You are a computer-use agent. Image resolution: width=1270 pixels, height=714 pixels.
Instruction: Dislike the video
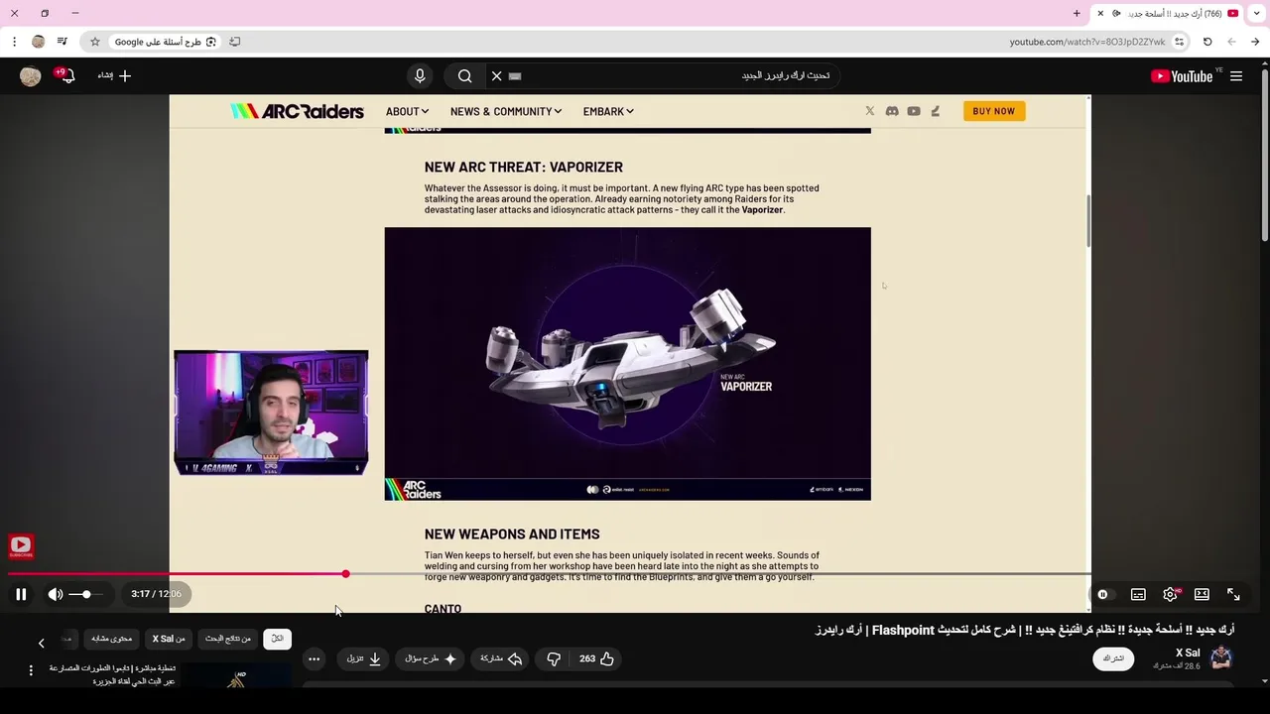(x=554, y=658)
